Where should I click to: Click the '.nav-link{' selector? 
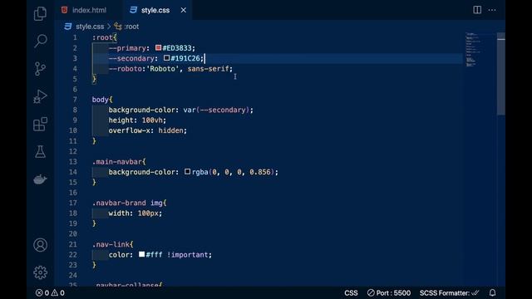click(x=113, y=244)
